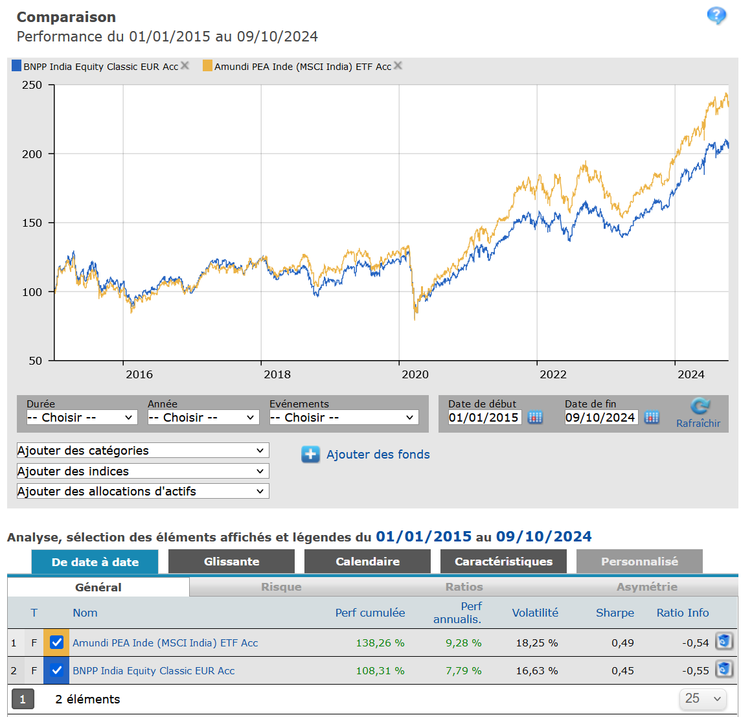741x717 pixels.
Task: Click the 0,45 Sharpe value
Action: point(623,670)
